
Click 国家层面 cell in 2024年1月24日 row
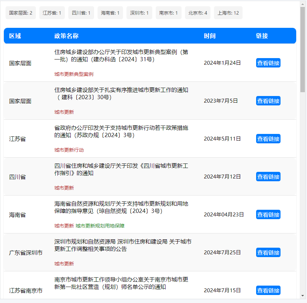pos(20,63)
